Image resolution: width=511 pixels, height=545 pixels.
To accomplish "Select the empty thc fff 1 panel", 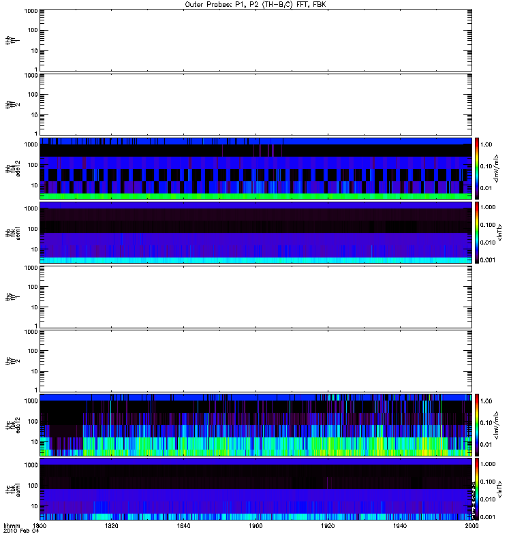I will point(255,297).
